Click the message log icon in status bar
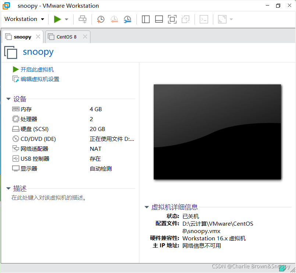 click(282, 268)
